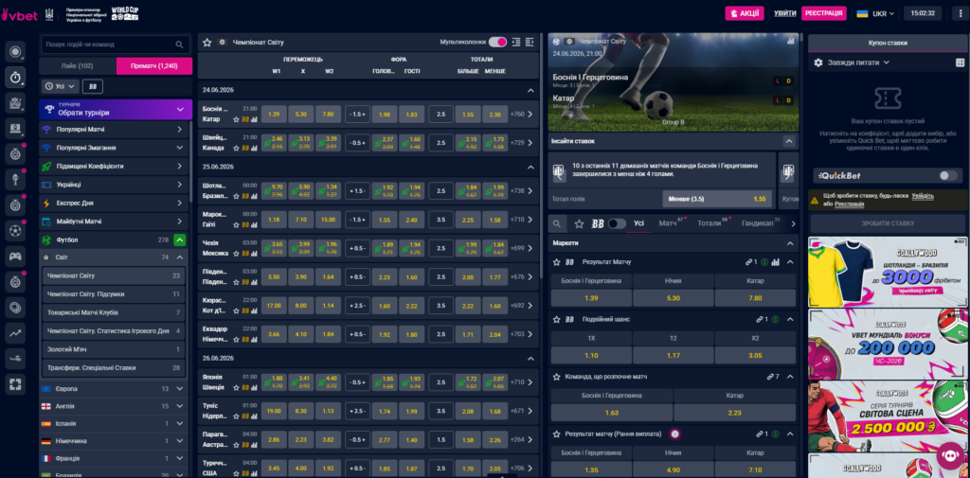The image size is (970, 478).
Task: Switch to Лайв (102) tab
Action: [78, 66]
